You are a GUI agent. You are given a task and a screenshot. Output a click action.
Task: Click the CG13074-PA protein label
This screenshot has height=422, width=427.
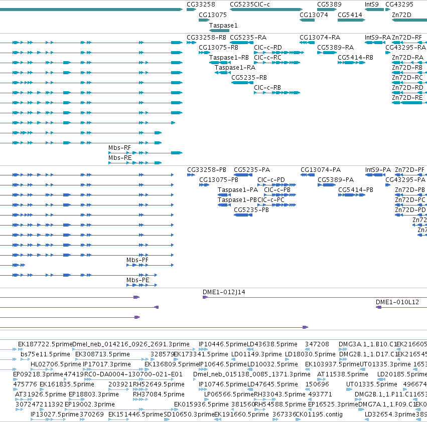point(321,170)
